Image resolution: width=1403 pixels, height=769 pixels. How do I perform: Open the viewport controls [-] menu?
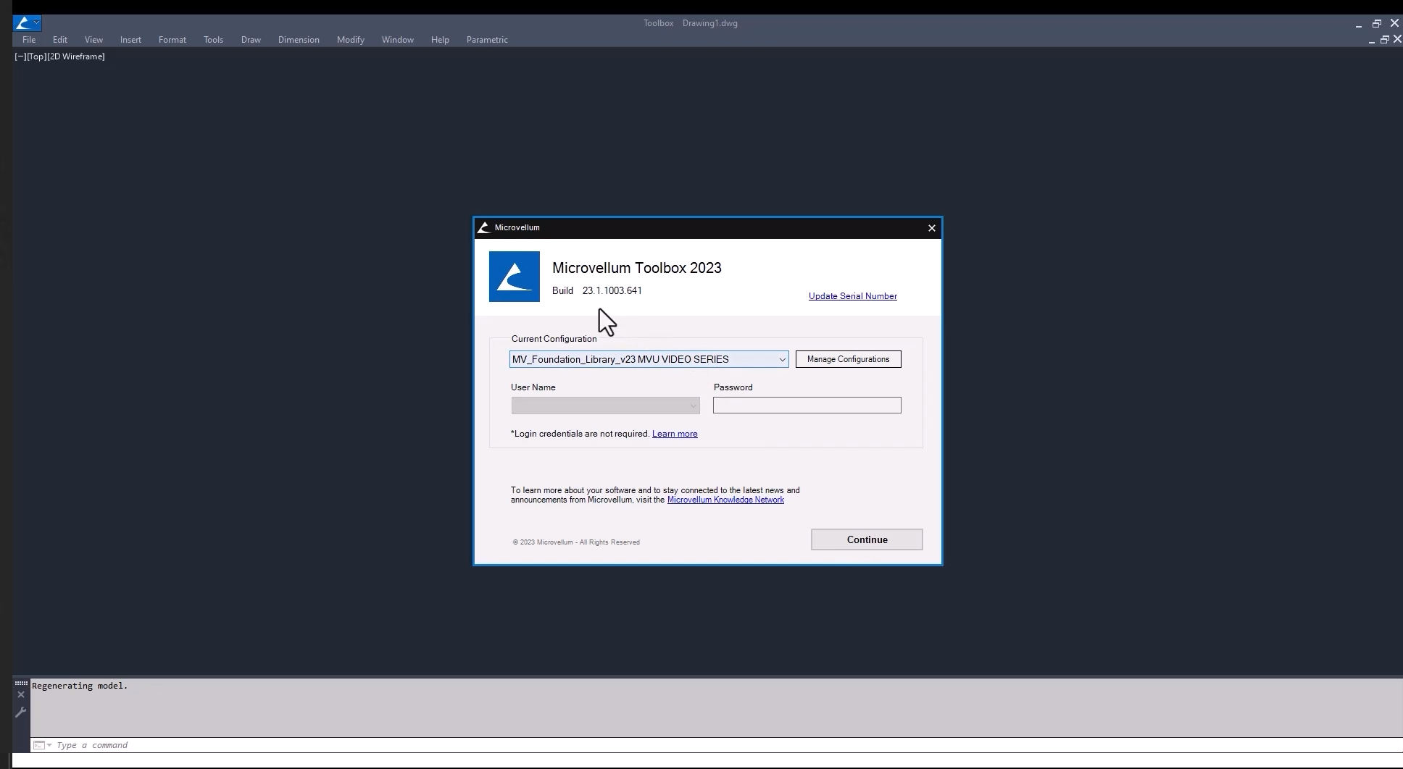[20, 56]
